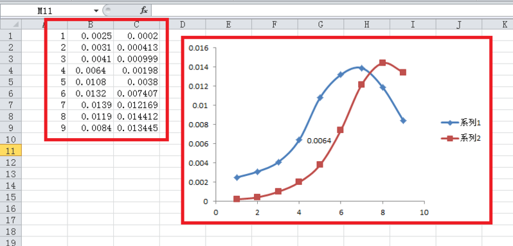Click the horizontal axis label 10
The height and width of the screenshot is (246, 513).
point(424,213)
